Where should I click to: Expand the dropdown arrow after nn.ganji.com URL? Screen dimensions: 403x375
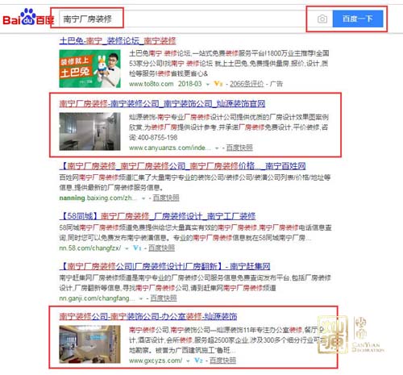pyautogui.click(x=141, y=298)
